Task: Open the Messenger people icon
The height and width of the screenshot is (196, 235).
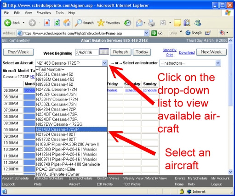Action: [x=197, y=23]
